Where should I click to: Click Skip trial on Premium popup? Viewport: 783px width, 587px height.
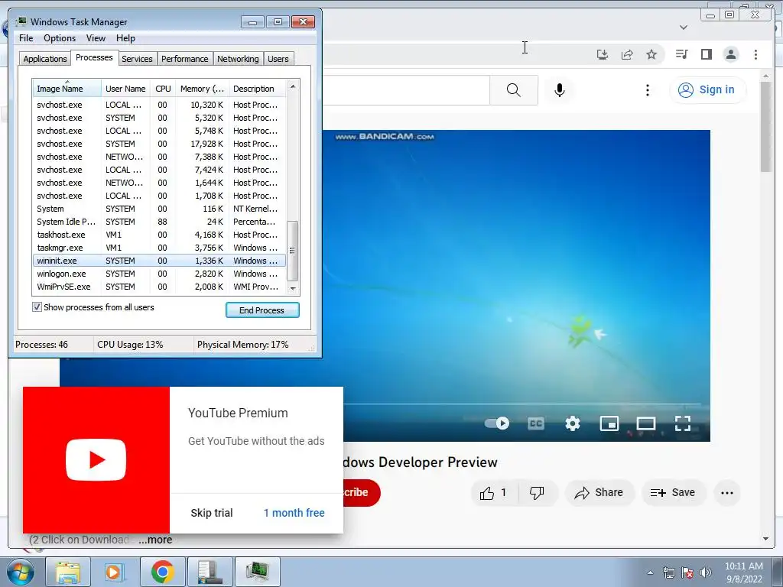pyautogui.click(x=212, y=513)
